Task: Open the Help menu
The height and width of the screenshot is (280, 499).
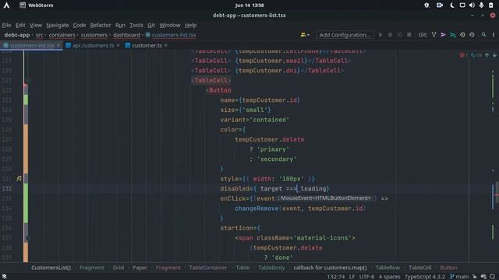Action: pos(190,25)
